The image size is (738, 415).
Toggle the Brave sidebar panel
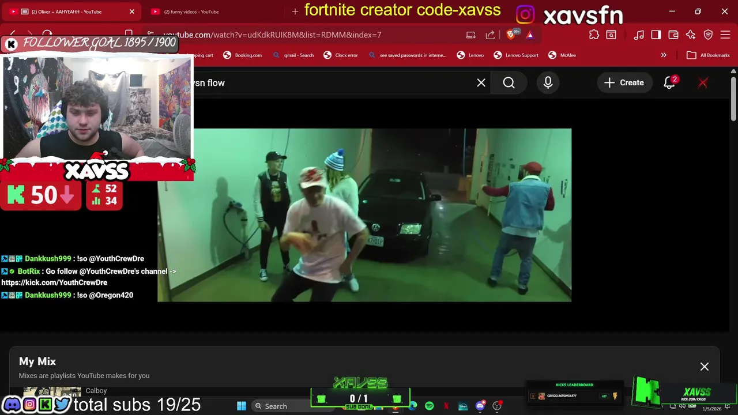coord(656,35)
